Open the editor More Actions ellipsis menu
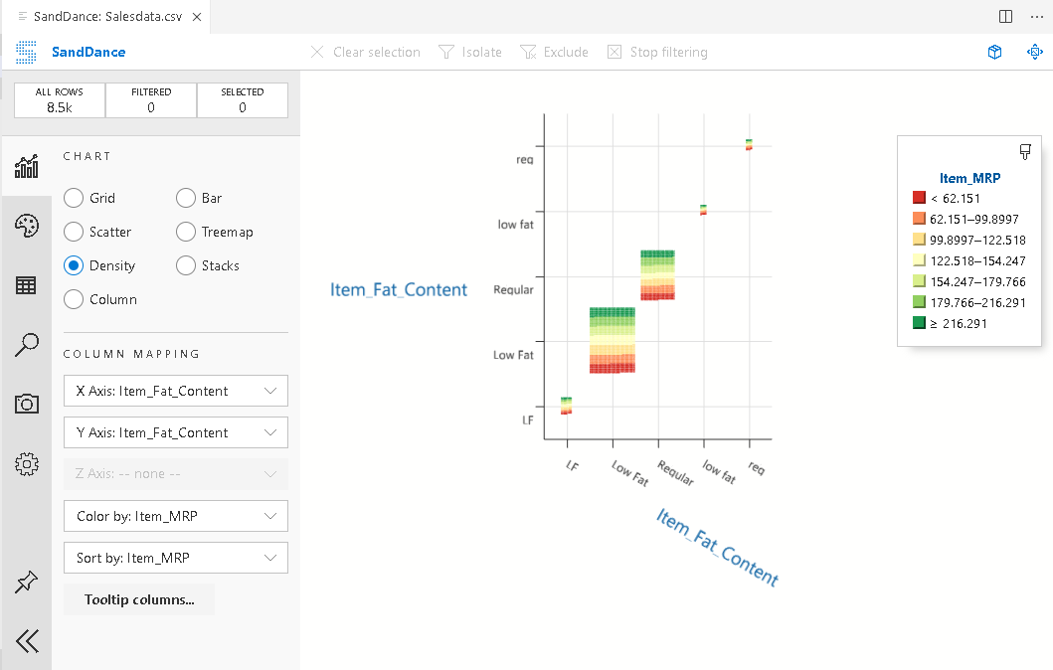This screenshot has height=670, width=1053. [1037, 17]
